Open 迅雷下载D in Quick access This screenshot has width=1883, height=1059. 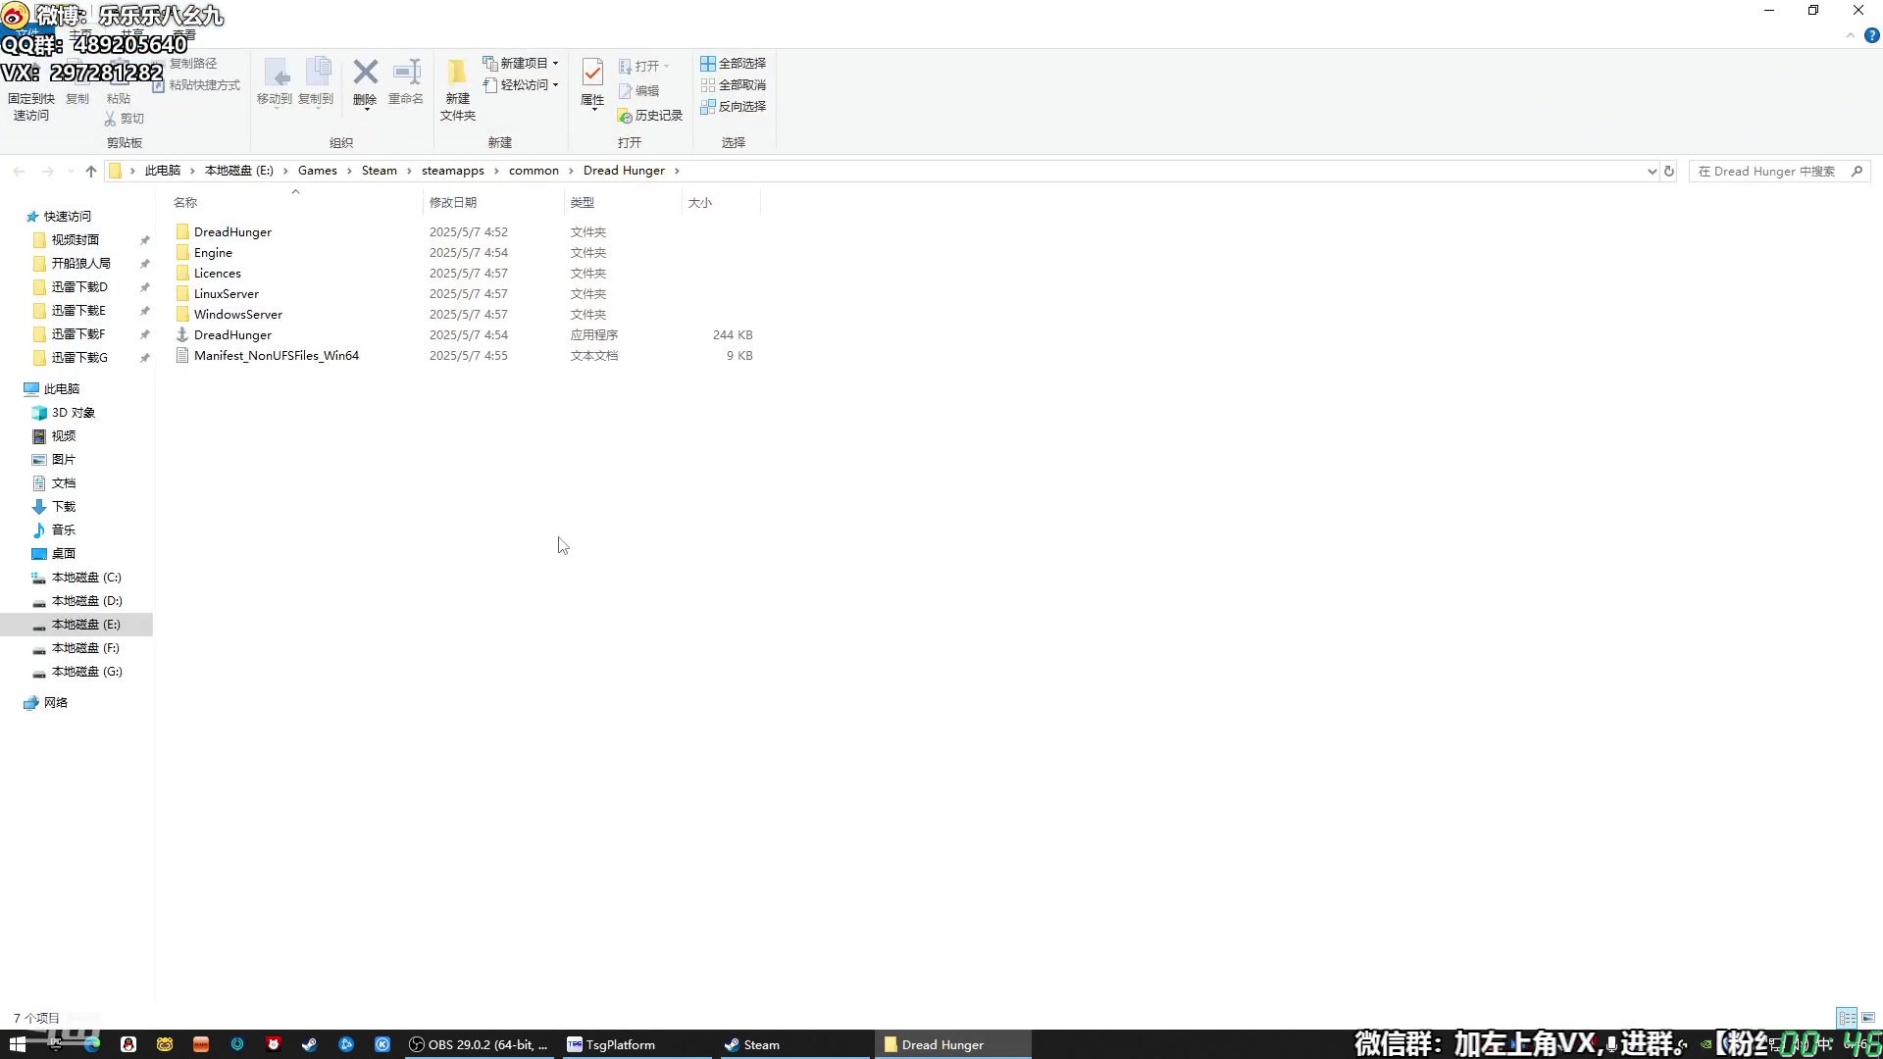79,287
